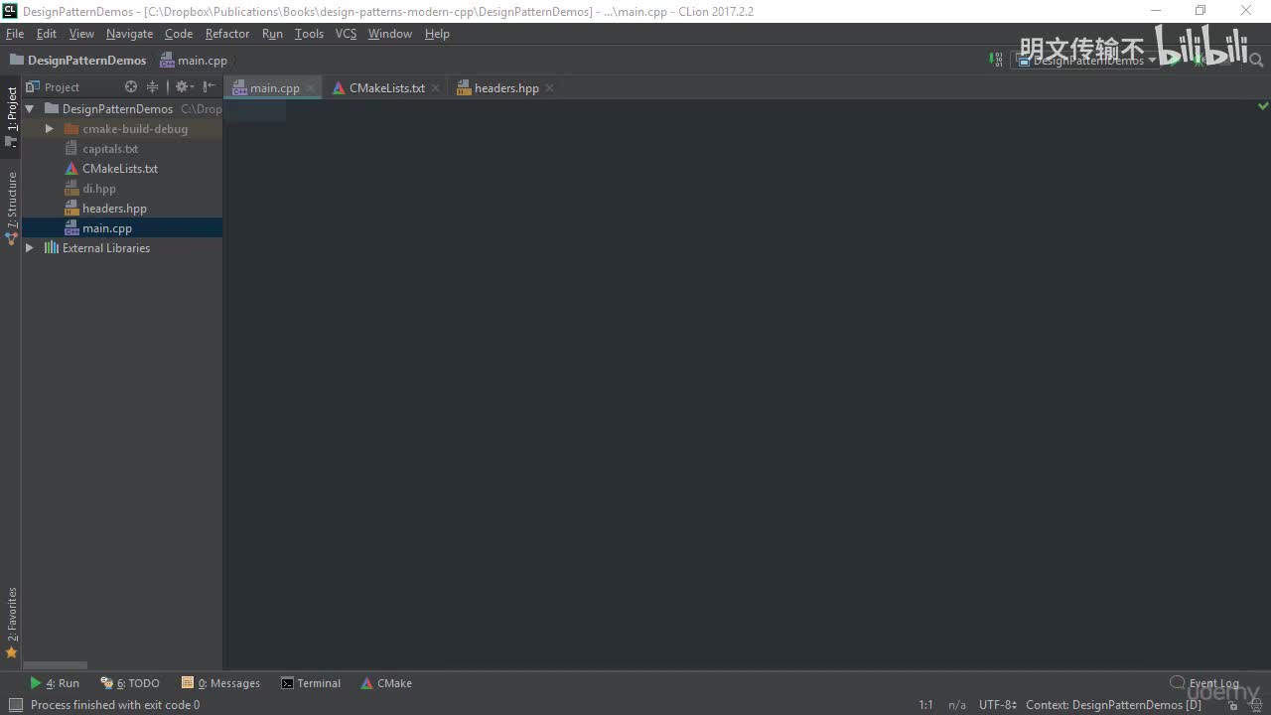Open the Code menu
This screenshot has width=1271, height=715.
(x=179, y=34)
